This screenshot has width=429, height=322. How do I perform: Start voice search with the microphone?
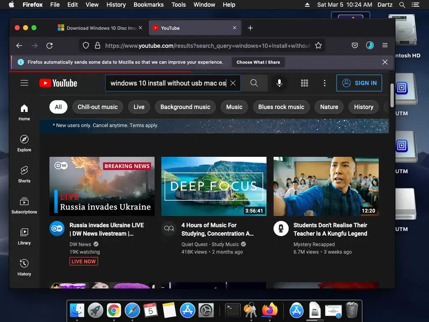(279, 83)
